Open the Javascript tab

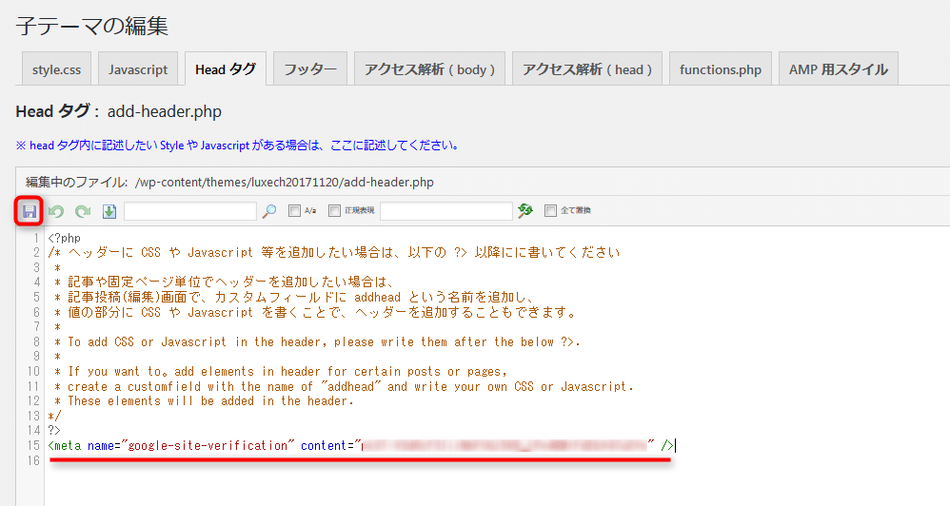point(138,69)
